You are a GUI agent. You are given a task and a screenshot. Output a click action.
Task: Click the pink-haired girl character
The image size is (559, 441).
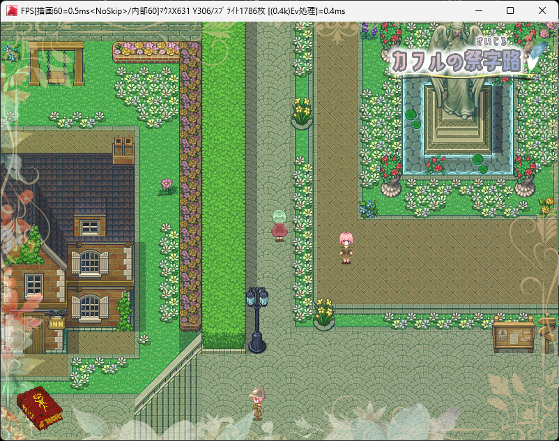[346, 248]
